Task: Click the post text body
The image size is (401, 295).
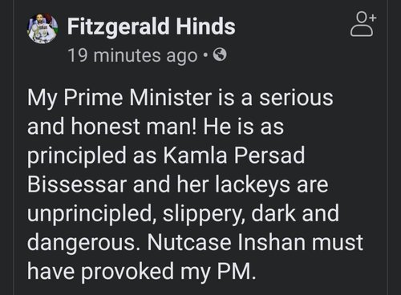Action: coord(195,184)
